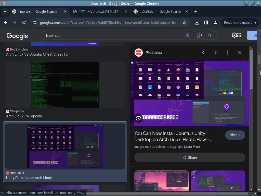The height and width of the screenshot is (196, 261).
Task: Click the Share button
Action: point(190,157)
